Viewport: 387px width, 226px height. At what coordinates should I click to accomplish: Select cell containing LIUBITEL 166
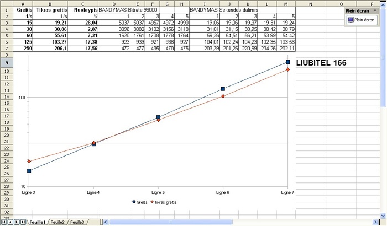point(321,63)
